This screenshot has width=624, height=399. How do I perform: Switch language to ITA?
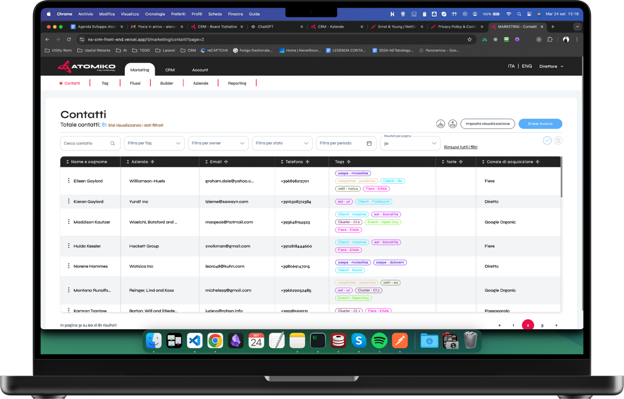[x=511, y=66]
